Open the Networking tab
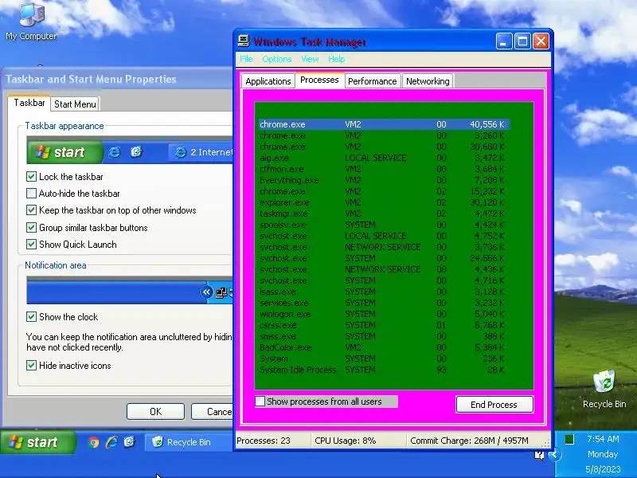 click(x=428, y=81)
